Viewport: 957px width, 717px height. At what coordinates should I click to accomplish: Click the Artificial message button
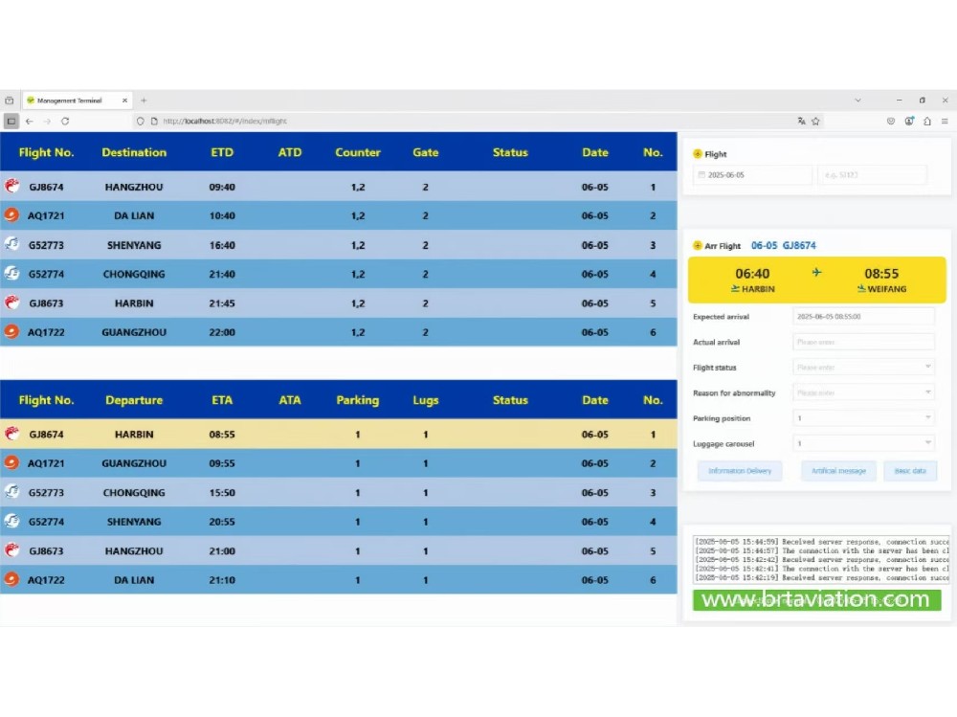(838, 471)
